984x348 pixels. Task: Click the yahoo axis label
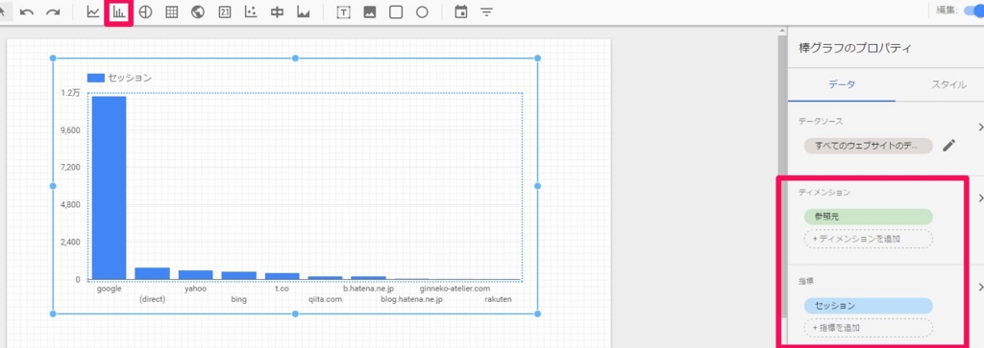pos(195,289)
